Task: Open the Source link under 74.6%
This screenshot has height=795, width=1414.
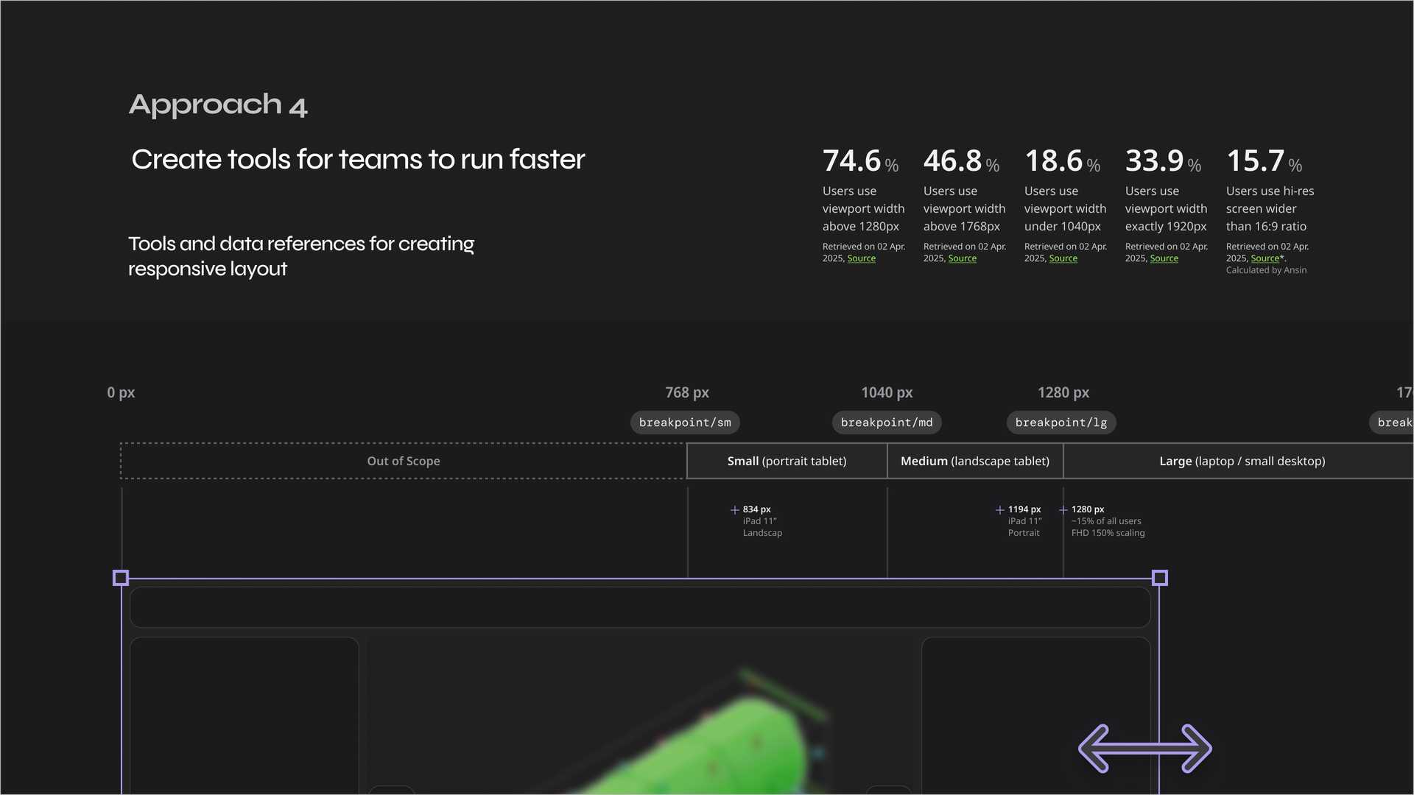Action: (x=861, y=258)
